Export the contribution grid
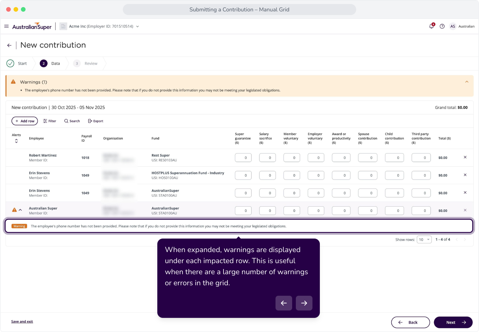 pos(96,121)
